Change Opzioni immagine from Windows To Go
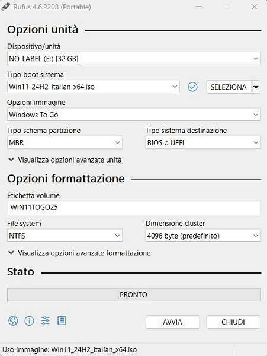 [x=134, y=115]
